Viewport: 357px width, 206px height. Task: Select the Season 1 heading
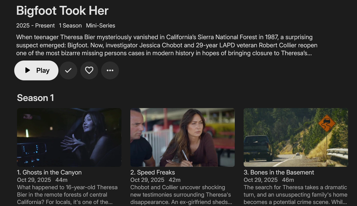click(35, 98)
